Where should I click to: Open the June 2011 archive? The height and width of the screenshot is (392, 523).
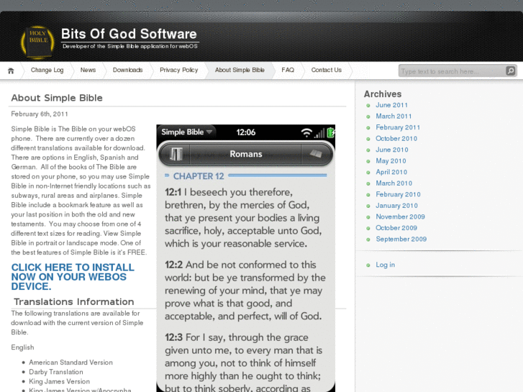tap(392, 105)
